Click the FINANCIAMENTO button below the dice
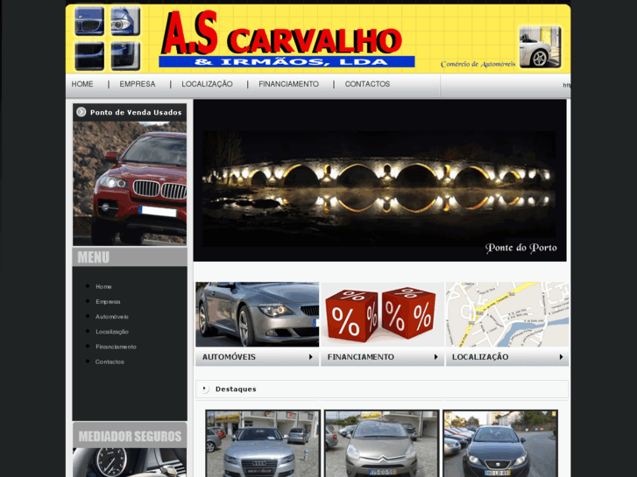The width and height of the screenshot is (637, 477). click(x=382, y=357)
